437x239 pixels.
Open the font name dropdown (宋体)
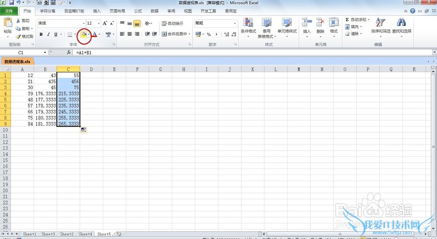[83, 24]
